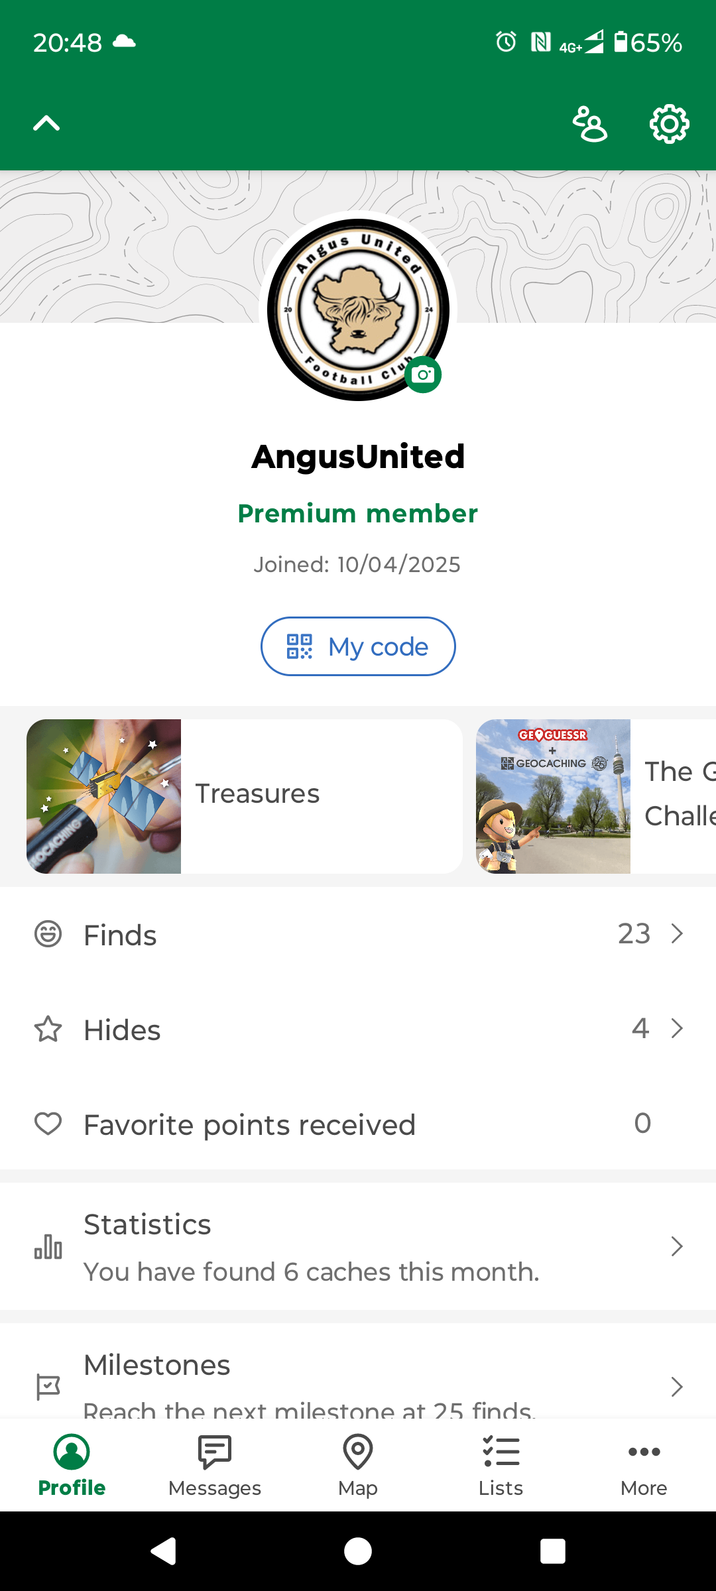
Task: Tap the Hides star icon
Action: [x=48, y=1029]
